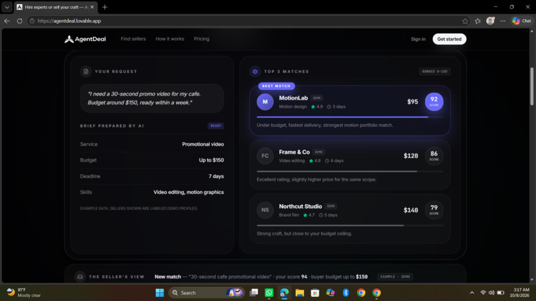
Task: Click the Frame & Co score 86 badge
Action: click(x=434, y=155)
